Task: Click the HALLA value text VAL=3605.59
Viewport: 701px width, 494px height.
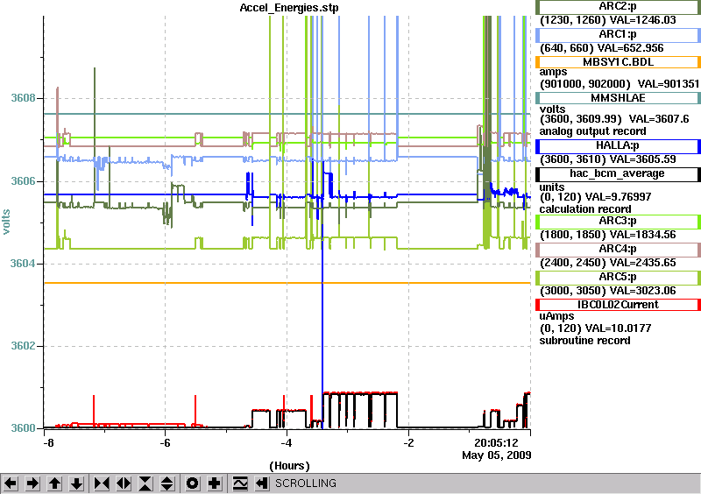Action: (643, 159)
